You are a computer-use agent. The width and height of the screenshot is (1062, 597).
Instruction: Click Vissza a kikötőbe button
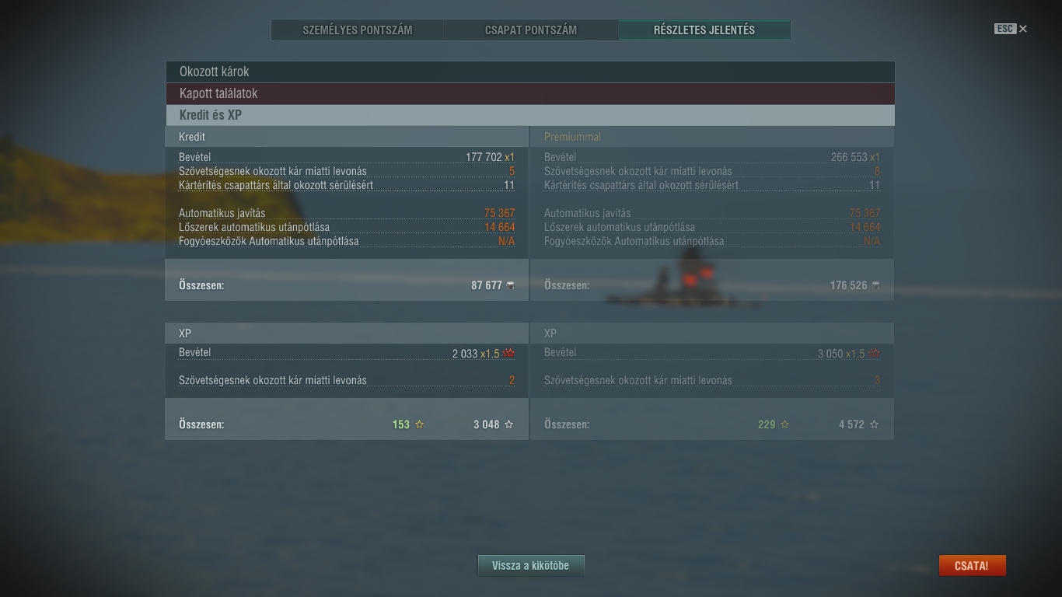(530, 566)
